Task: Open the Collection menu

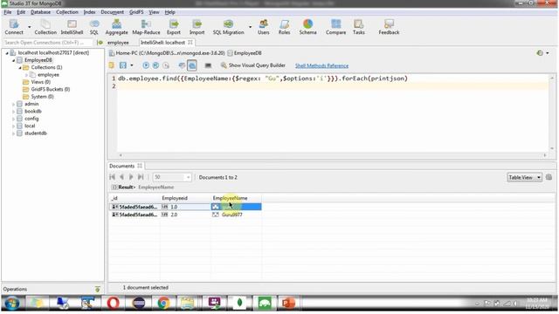Action: [x=66, y=12]
